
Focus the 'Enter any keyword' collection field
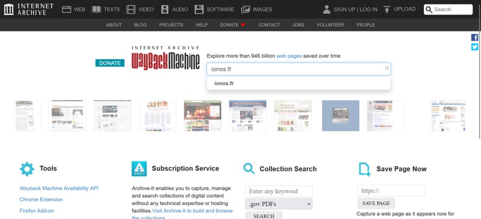point(278,191)
